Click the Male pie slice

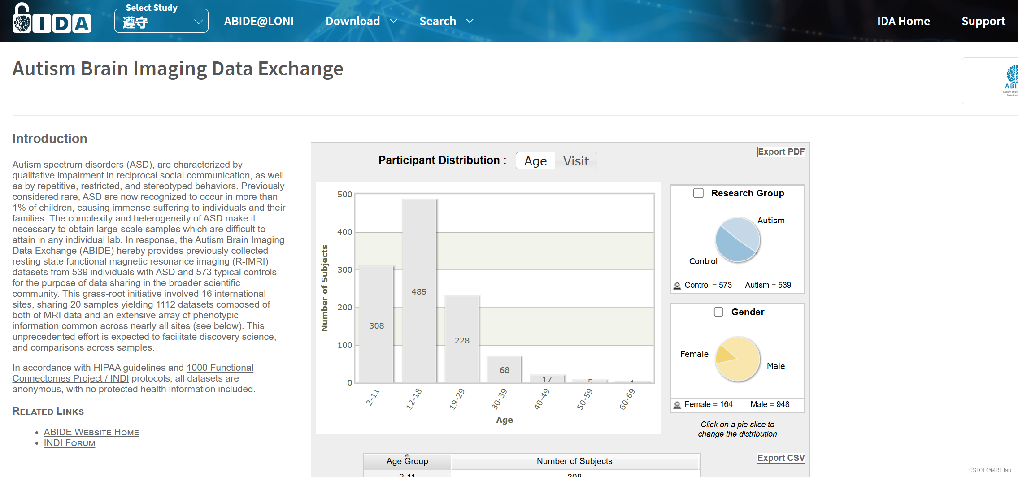pos(742,363)
